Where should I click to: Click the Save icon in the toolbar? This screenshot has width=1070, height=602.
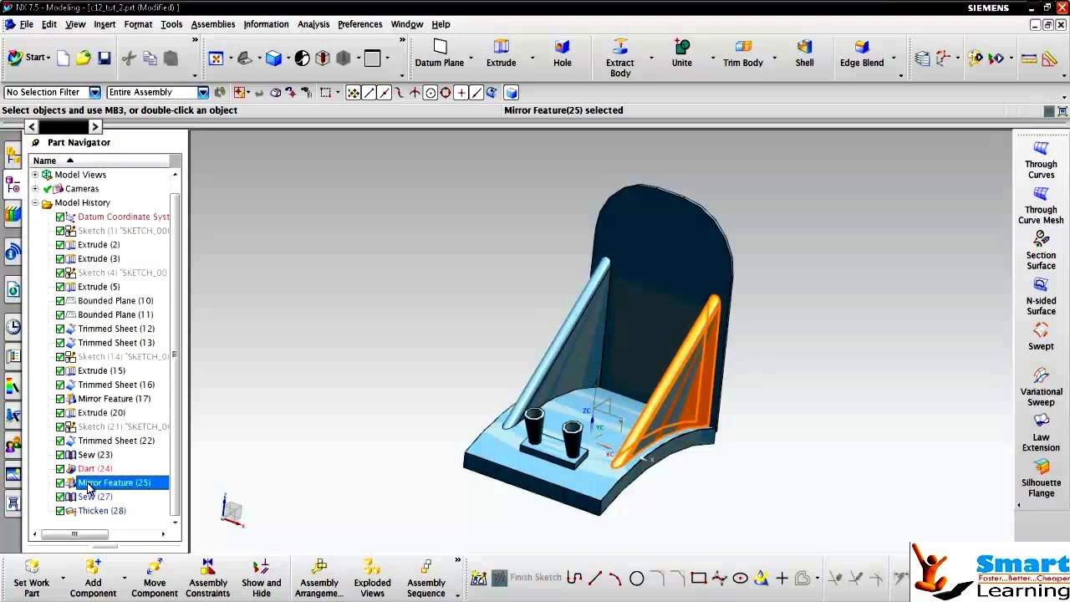104,58
